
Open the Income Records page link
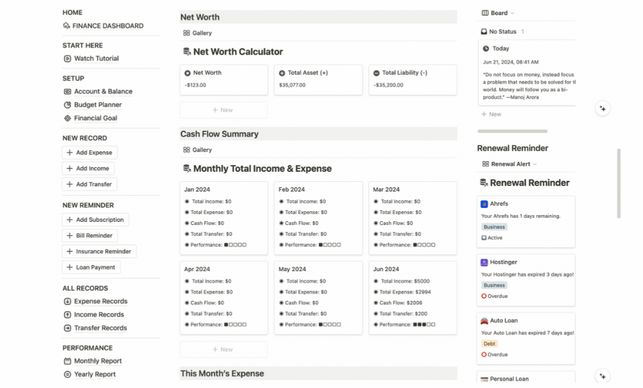(99, 315)
